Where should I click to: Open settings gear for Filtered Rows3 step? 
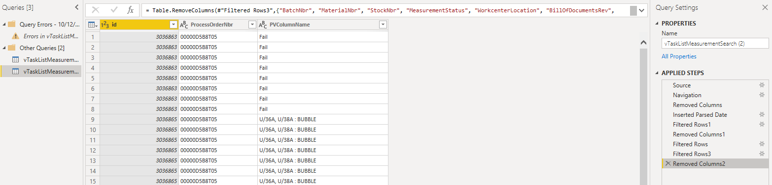[x=762, y=154]
